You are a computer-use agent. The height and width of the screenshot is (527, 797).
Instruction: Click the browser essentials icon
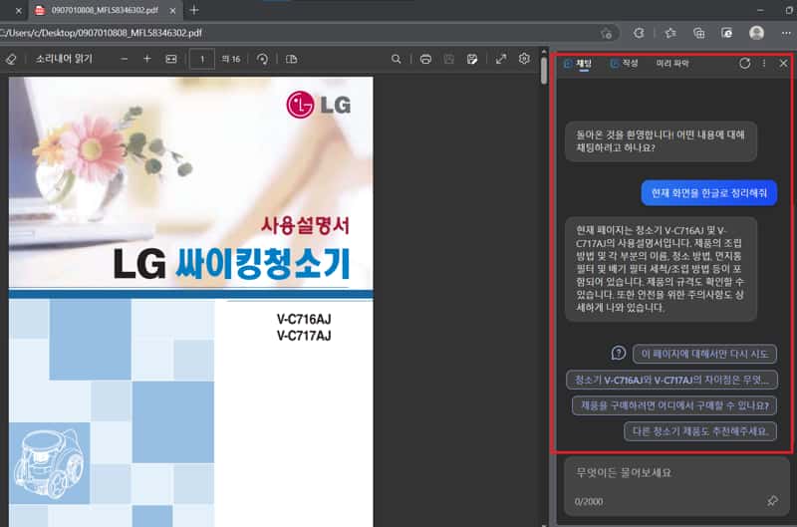[727, 33]
